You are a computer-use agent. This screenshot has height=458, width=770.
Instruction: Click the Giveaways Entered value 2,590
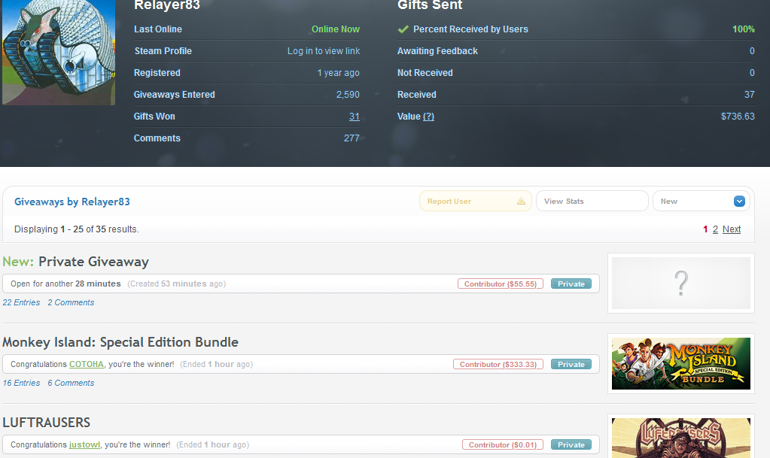[x=348, y=95]
